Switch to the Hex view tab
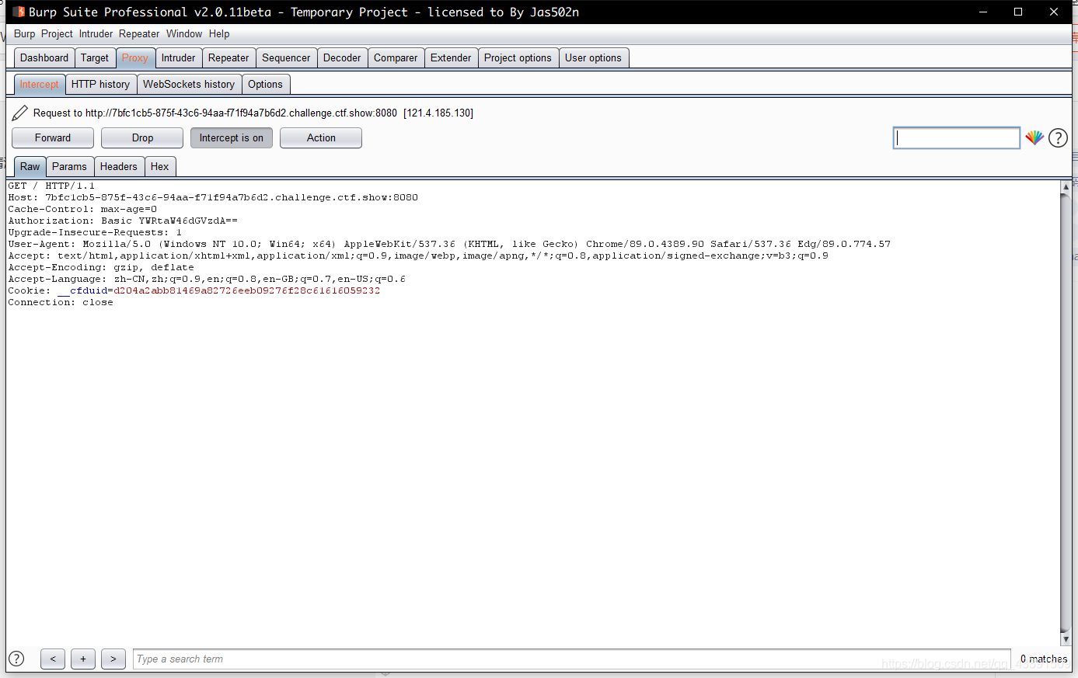1078x678 pixels. (159, 166)
